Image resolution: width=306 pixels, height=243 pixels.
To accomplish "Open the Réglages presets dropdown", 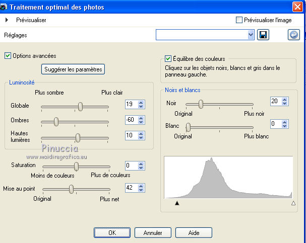I will (251, 35).
